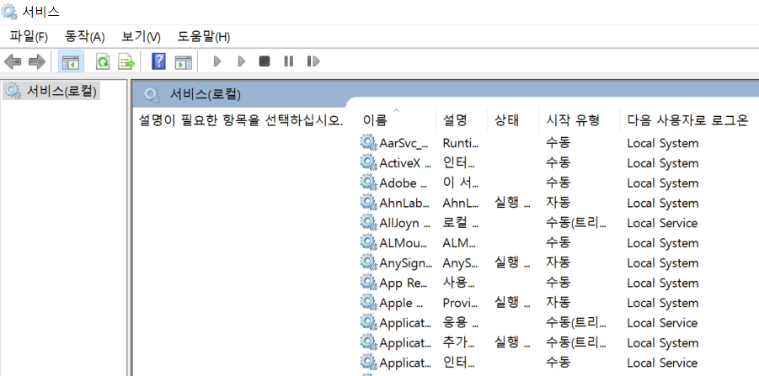
Task: Open help with the blue question mark icon
Action: (158, 61)
